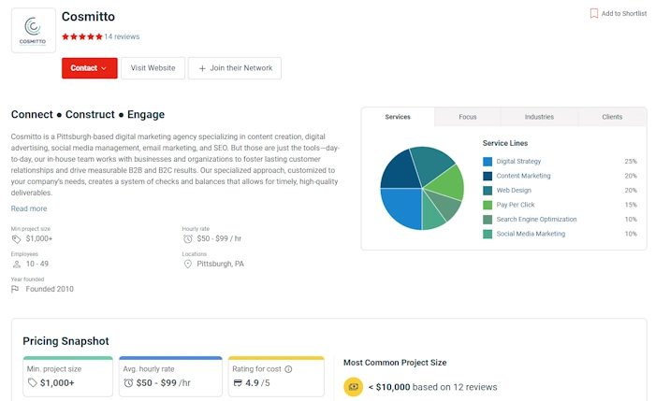Click the Search Engine Optimization legend label
The image size is (655, 401).
tap(536, 220)
